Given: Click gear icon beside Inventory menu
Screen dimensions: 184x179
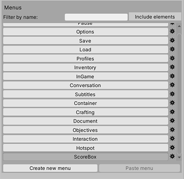Looking at the screenshot, I should coord(172,67).
